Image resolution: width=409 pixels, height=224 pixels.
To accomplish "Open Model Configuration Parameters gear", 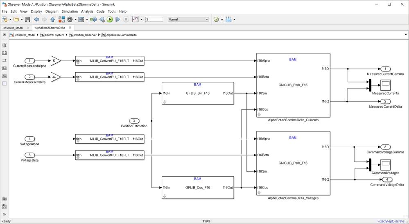I will tap(70, 19).
